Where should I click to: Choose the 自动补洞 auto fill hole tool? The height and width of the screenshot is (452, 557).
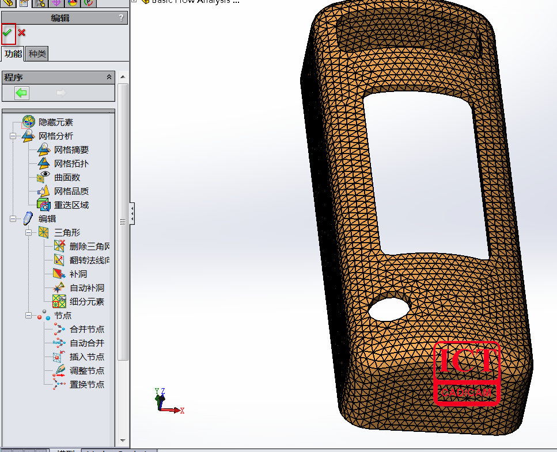(86, 288)
